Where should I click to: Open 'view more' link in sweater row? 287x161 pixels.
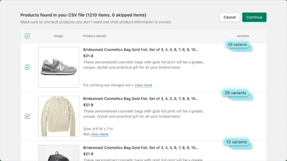100,134
